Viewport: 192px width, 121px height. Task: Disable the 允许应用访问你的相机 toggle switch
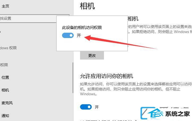[x=86, y=107]
